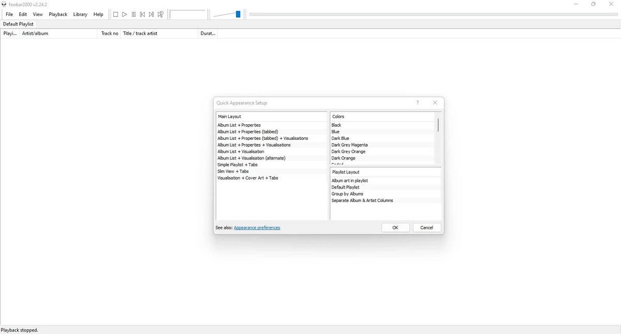This screenshot has height=334, width=621.
Task: Choose the Black color scheme
Action: click(x=383, y=125)
